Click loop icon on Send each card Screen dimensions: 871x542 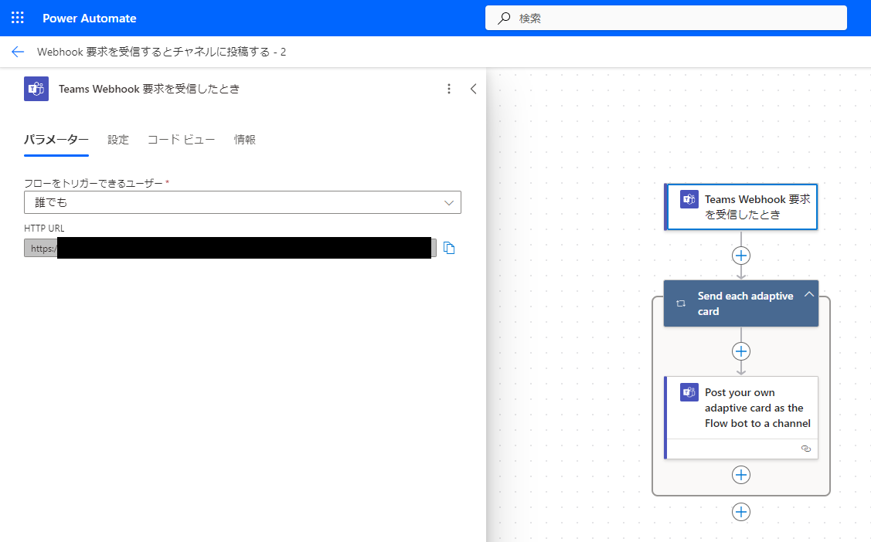coord(681,303)
